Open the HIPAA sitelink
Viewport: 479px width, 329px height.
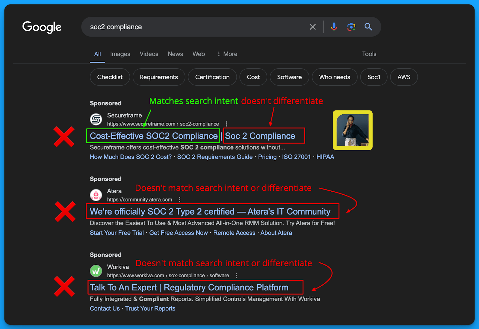click(x=325, y=157)
